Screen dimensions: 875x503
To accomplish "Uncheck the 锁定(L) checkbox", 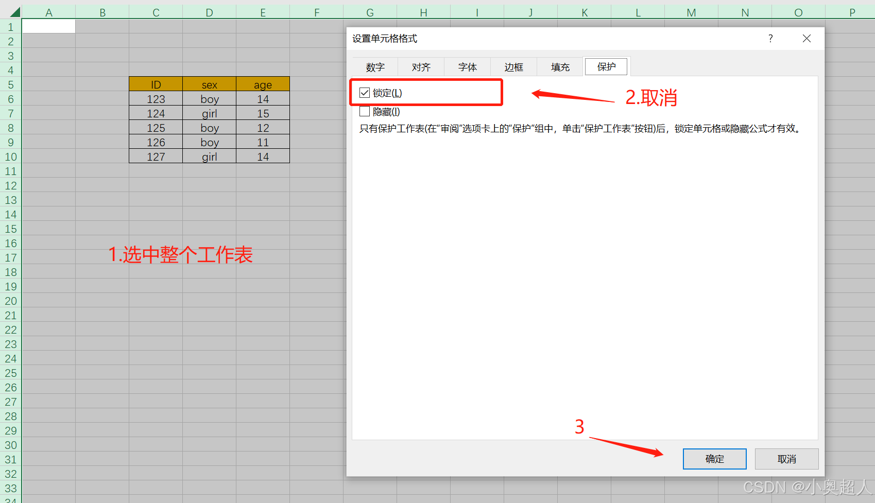I will [365, 93].
